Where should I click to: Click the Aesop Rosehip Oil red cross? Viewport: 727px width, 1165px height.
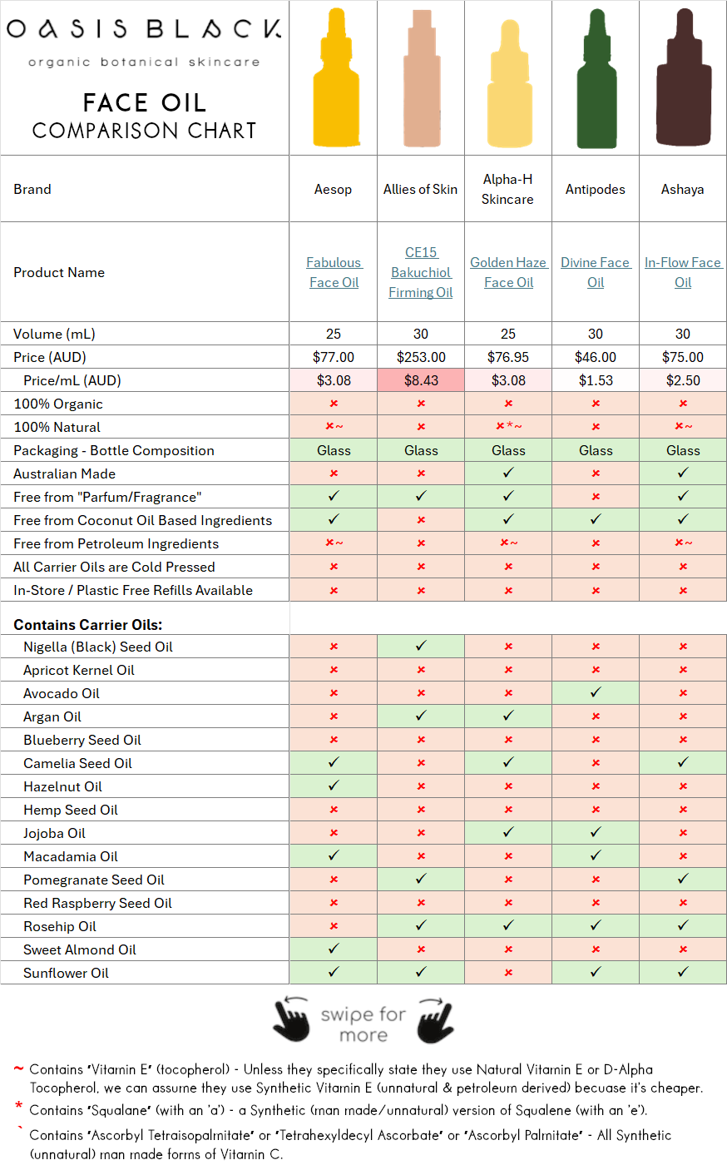(334, 926)
